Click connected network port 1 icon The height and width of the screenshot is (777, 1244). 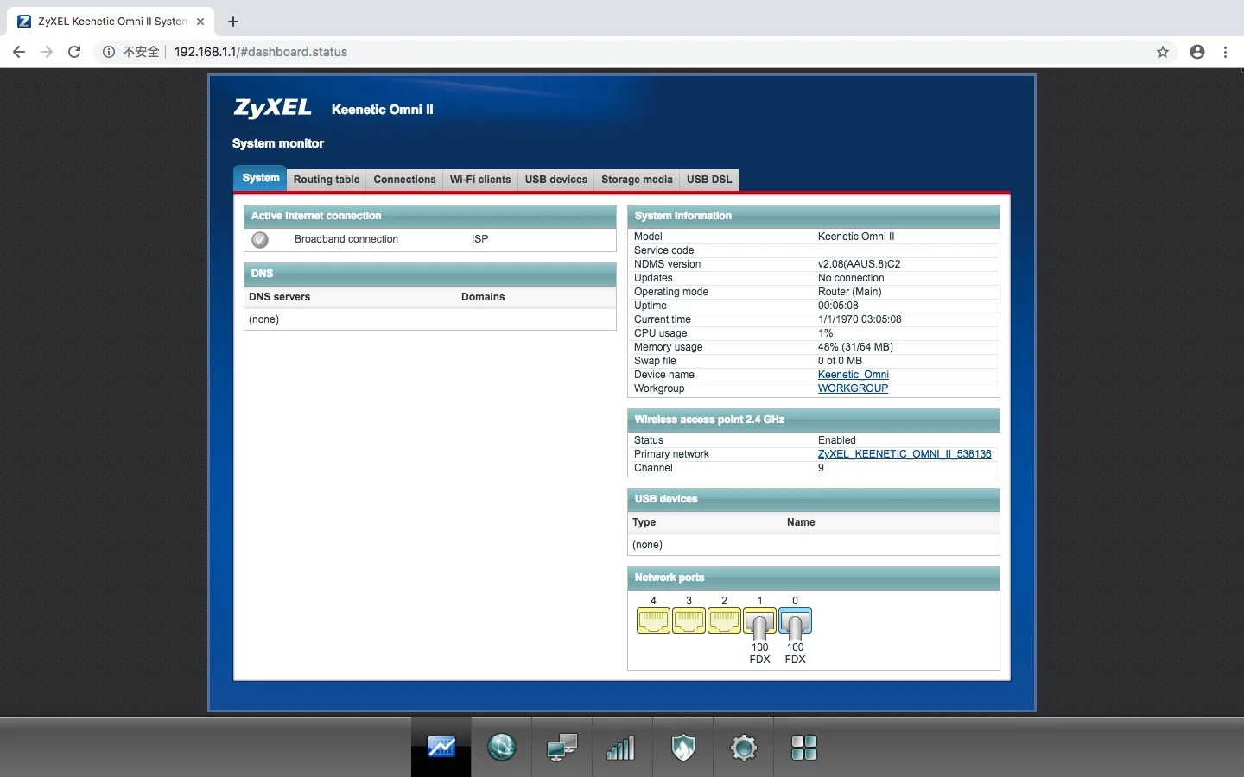coord(760,622)
